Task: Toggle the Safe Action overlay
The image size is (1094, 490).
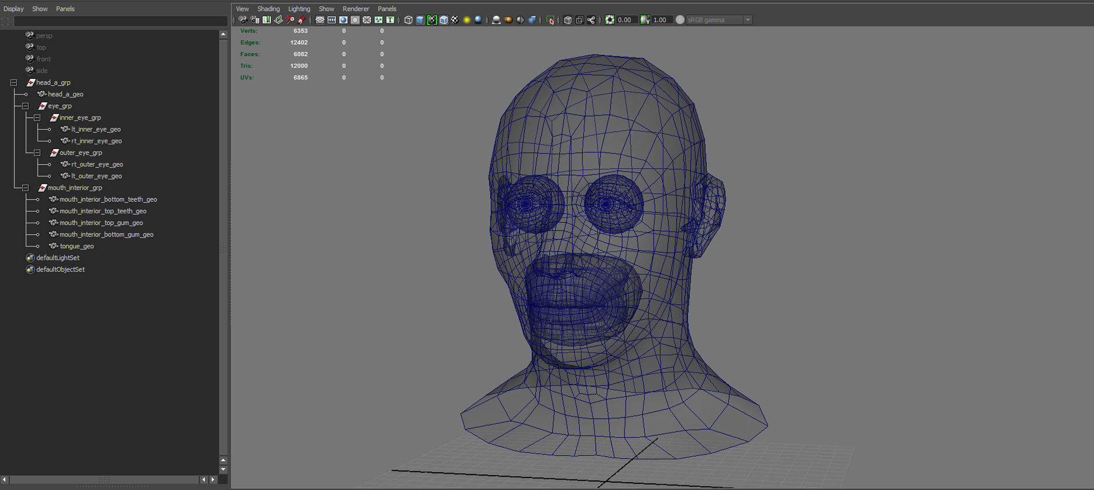Action: click(x=378, y=20)
